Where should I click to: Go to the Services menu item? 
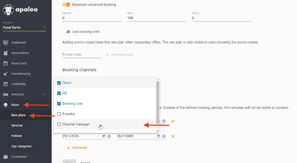pos(17,125)
